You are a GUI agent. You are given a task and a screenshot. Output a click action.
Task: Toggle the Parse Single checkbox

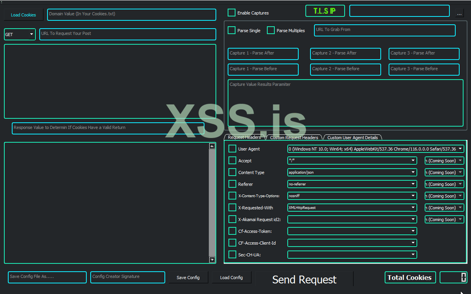(232, 30)
